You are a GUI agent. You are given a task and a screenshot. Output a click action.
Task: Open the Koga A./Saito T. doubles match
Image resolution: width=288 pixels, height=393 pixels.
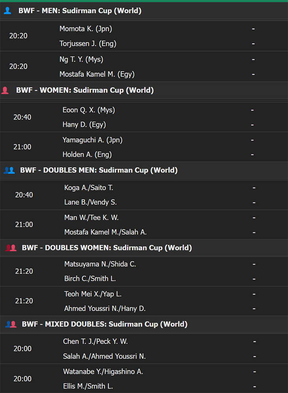(x=144, y=195)
